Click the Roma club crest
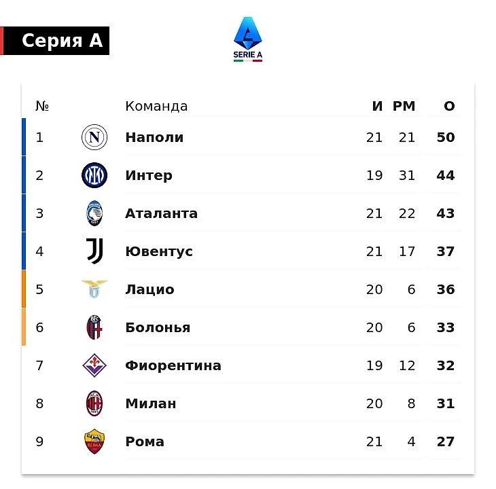 coord(94,442)
